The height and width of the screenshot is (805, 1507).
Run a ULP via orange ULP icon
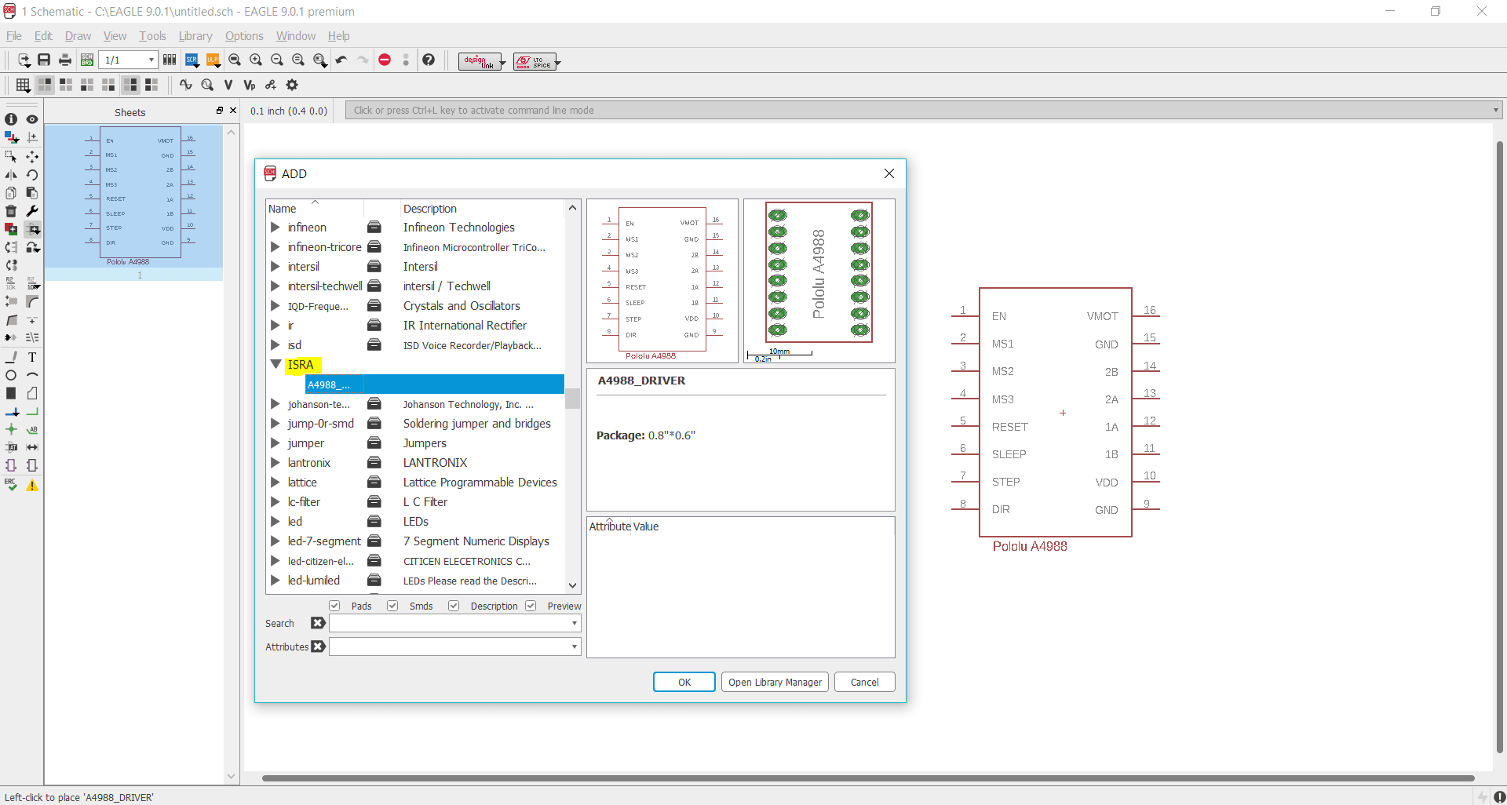click(x=213, y=60)
